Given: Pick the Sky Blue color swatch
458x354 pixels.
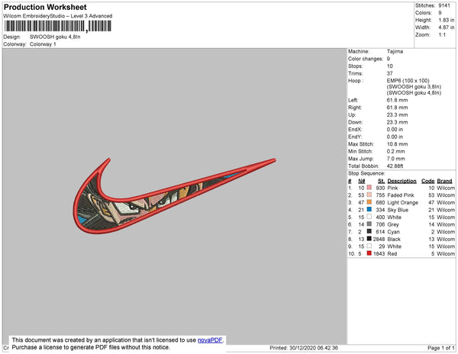Looking at the screenshot, I should (369, 210).
